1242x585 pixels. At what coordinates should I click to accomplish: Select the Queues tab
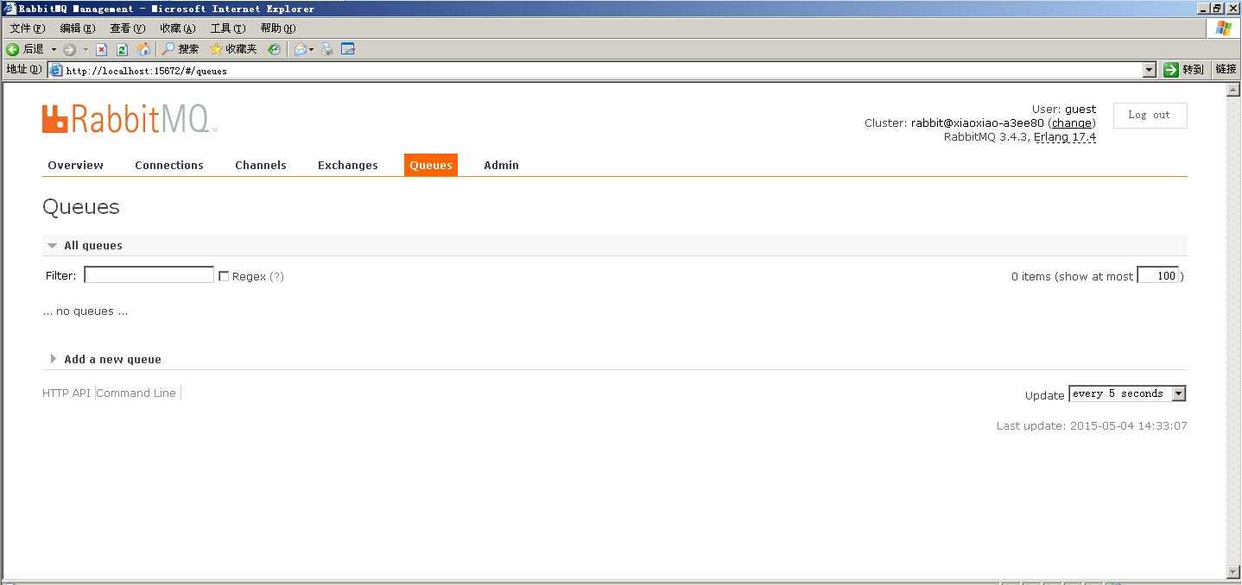431,165
